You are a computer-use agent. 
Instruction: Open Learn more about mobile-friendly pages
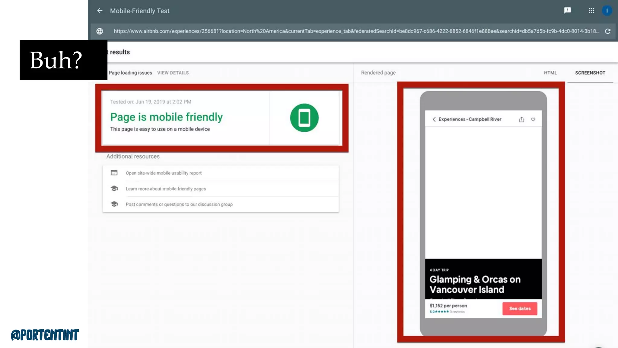pyautogui.click(x=166, y=189)
